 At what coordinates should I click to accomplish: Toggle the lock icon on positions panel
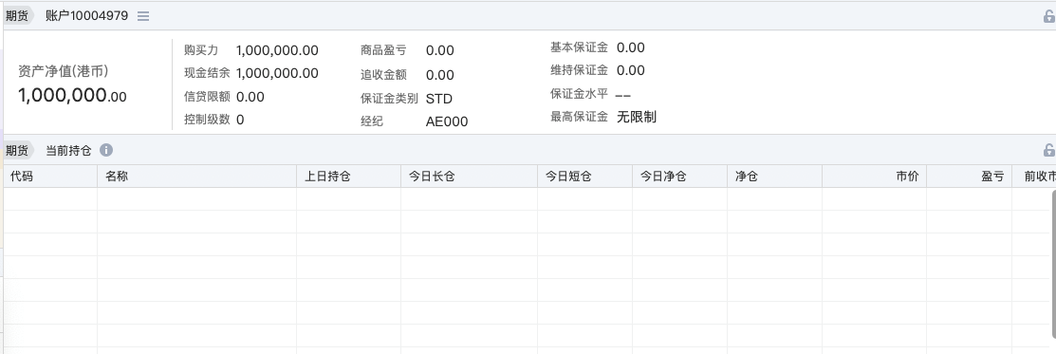(x=1048, y=150)
